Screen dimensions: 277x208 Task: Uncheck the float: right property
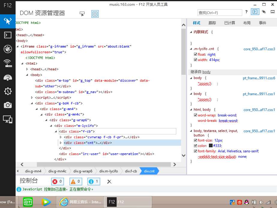[x=195, y=54]
